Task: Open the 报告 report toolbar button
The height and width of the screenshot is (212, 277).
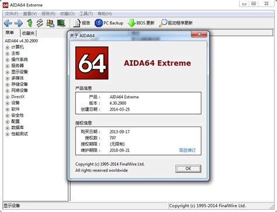Action: [x=82, y=23]
